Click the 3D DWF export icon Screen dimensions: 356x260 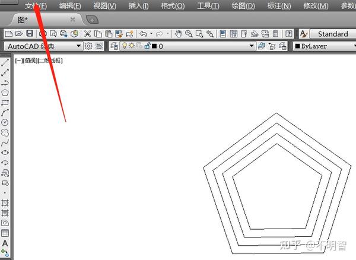coord(75,34)
